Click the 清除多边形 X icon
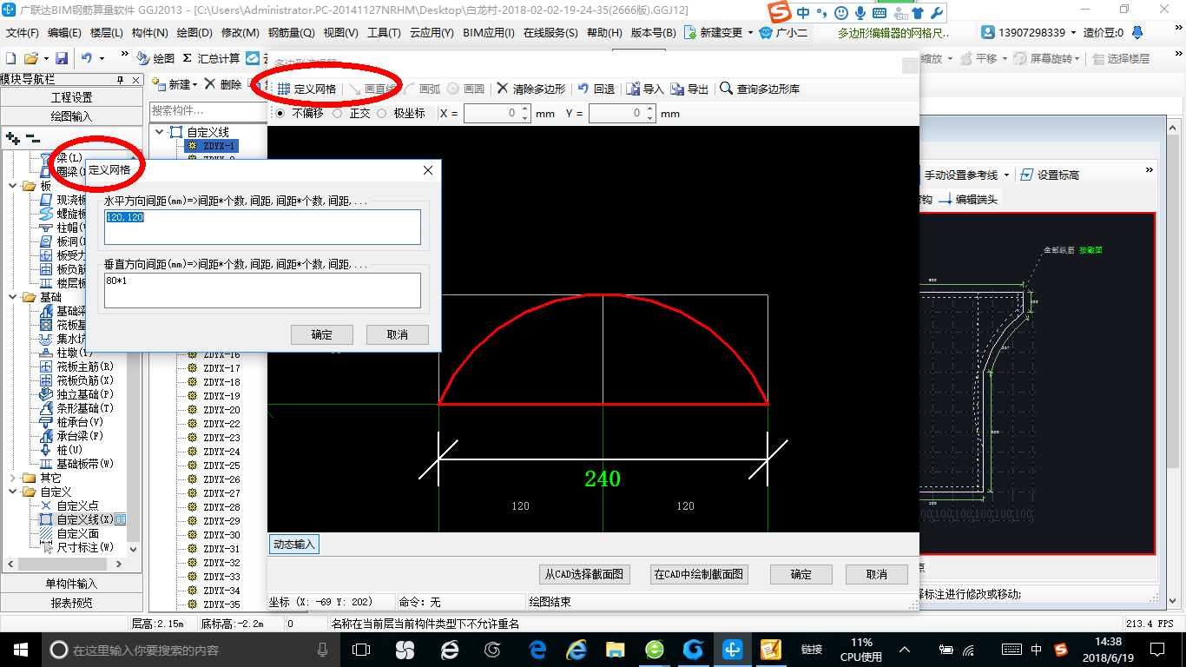Image resolution: width=1186 pixels, height=667 pixels. coord(503,89)
